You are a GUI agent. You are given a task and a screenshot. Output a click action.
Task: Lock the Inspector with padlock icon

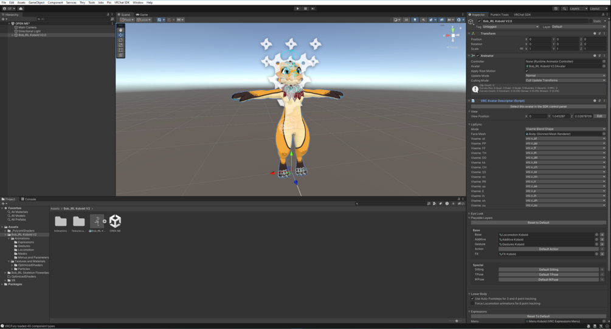click(603, 15)
